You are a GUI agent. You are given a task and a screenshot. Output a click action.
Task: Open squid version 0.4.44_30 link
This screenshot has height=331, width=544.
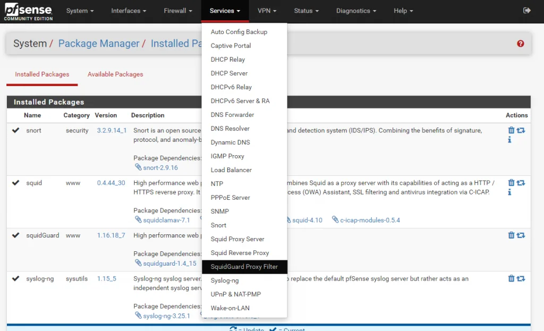pyautogui.click(x=110, y=183)
